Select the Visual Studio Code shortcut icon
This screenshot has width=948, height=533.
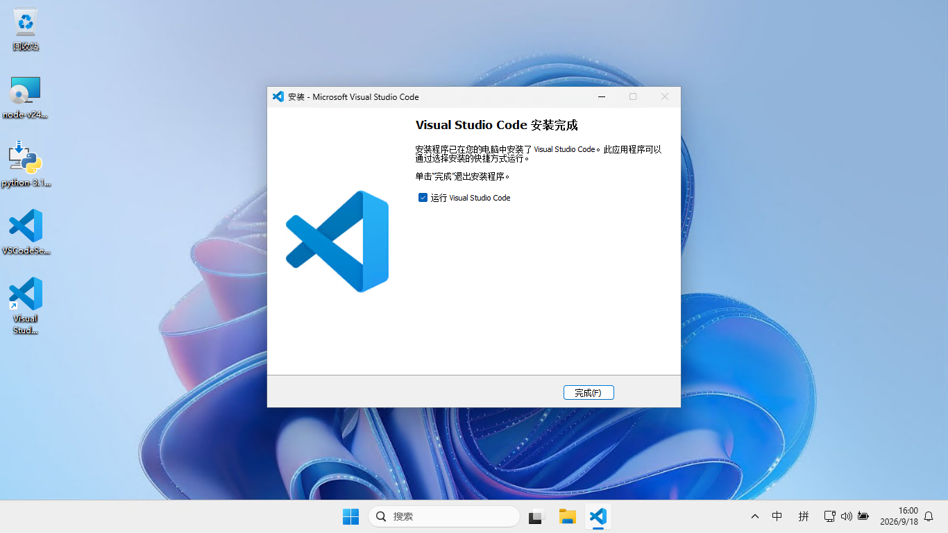(x=26, y=306)
